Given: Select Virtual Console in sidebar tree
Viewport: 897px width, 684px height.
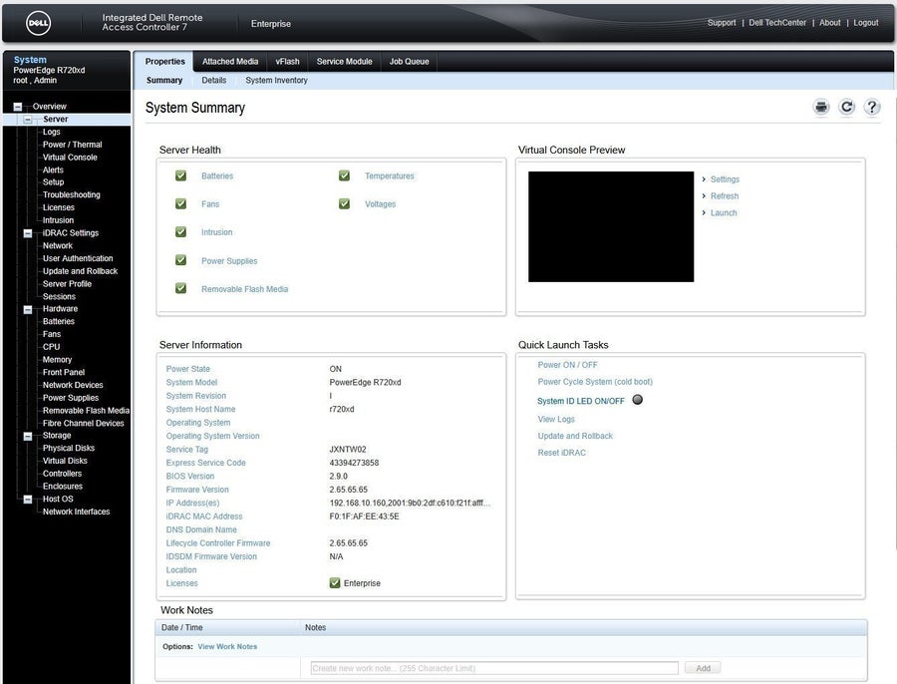Looking at the screenshot, I should pos(70,158).
